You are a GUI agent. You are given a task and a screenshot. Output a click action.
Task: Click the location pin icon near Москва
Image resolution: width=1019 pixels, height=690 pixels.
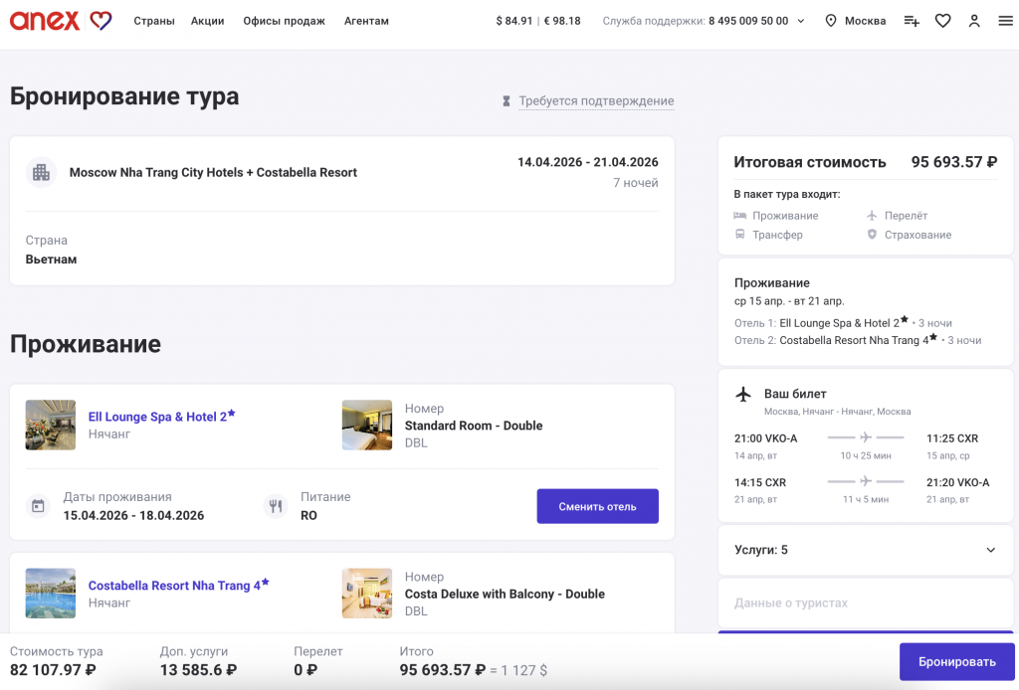831,21
